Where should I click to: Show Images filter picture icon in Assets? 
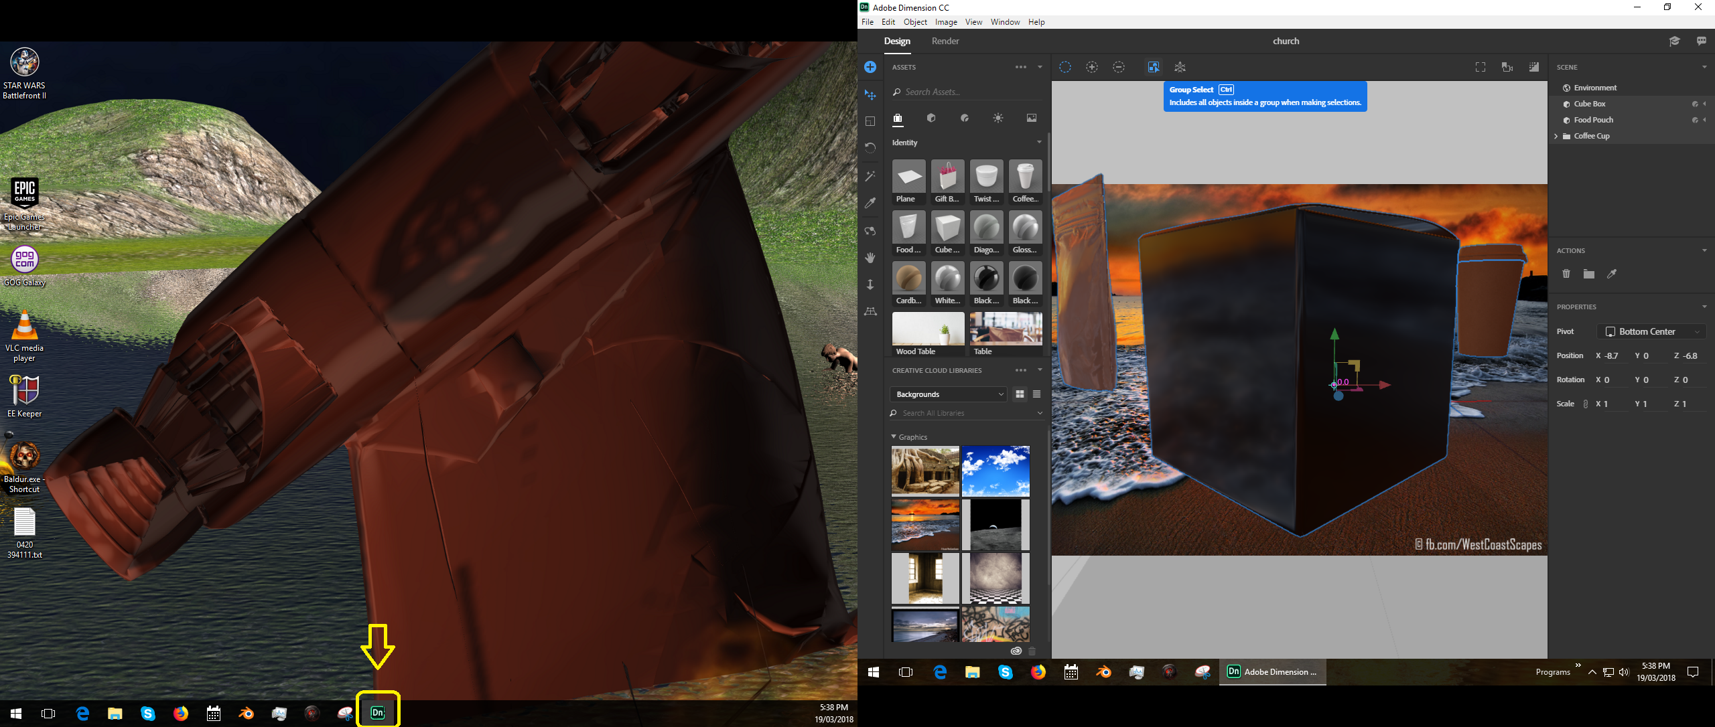click(x=1032, y=118)
